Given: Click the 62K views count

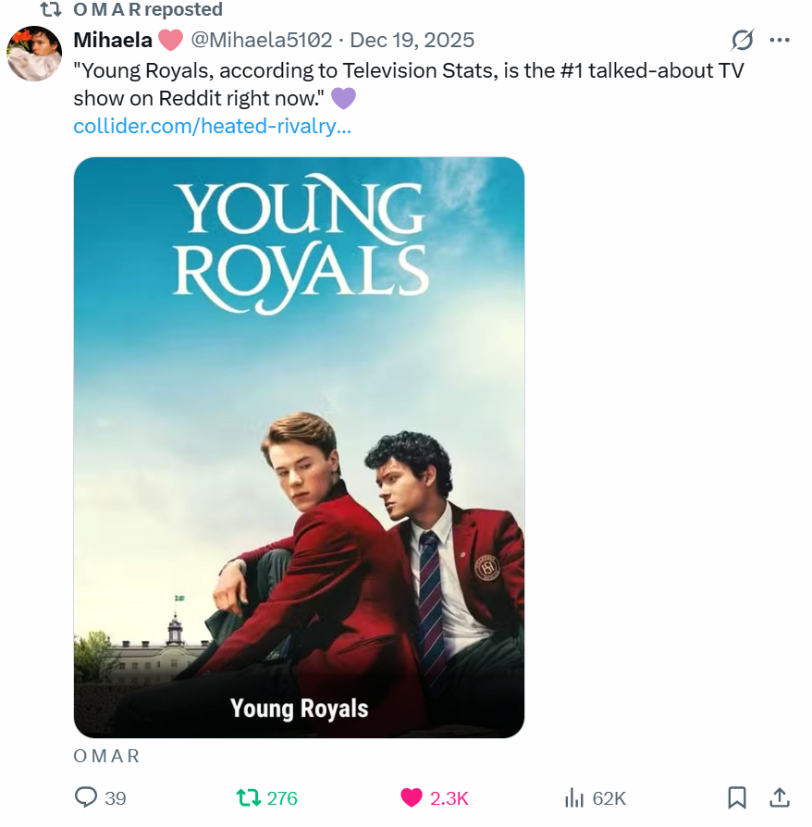Looking at the screenshot, I should 609,798.
